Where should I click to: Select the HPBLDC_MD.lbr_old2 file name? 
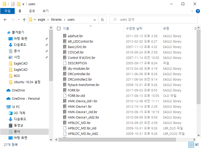point(83,134)
